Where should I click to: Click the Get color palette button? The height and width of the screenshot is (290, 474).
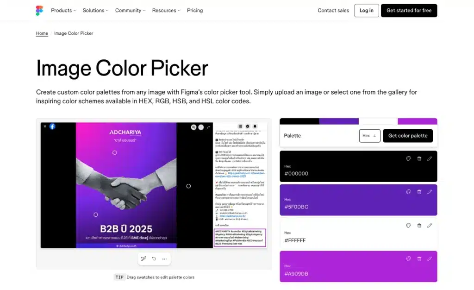408,136
